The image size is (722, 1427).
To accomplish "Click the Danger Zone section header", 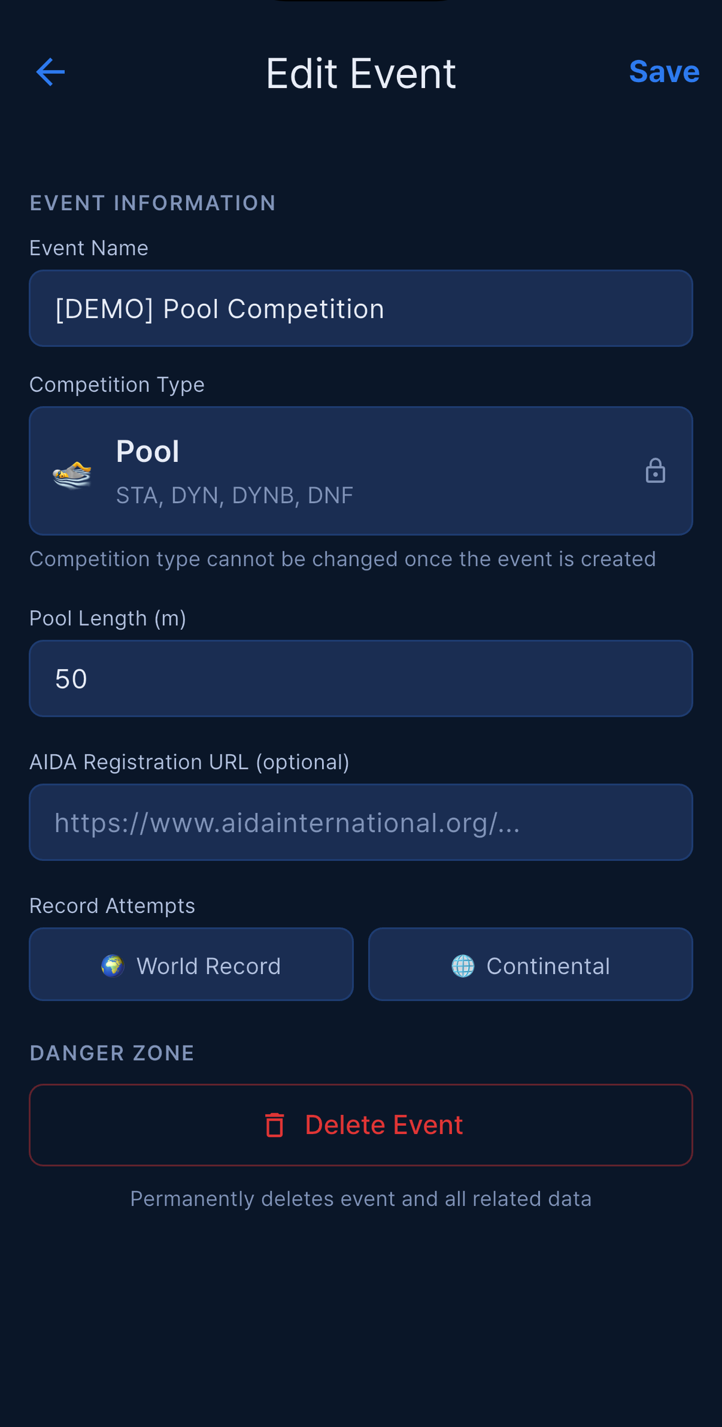I will pyautogui.click(x=112, y=1053).
